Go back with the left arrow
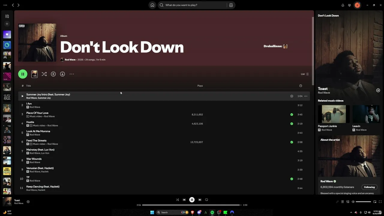Screen dimensions: 384x216 click(13, 5)
